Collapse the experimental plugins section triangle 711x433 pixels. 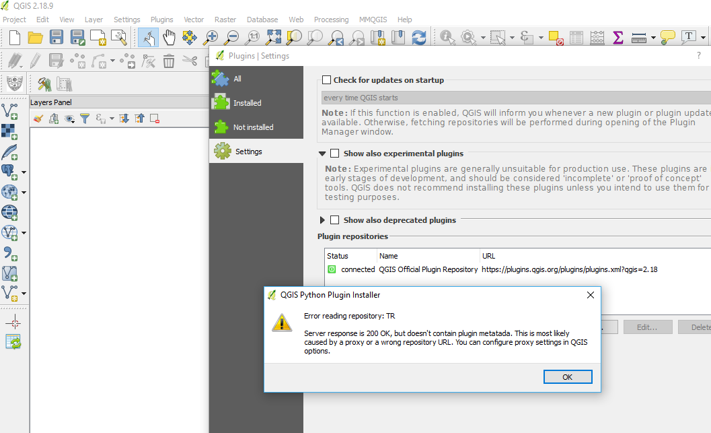[x=322, y=154]
